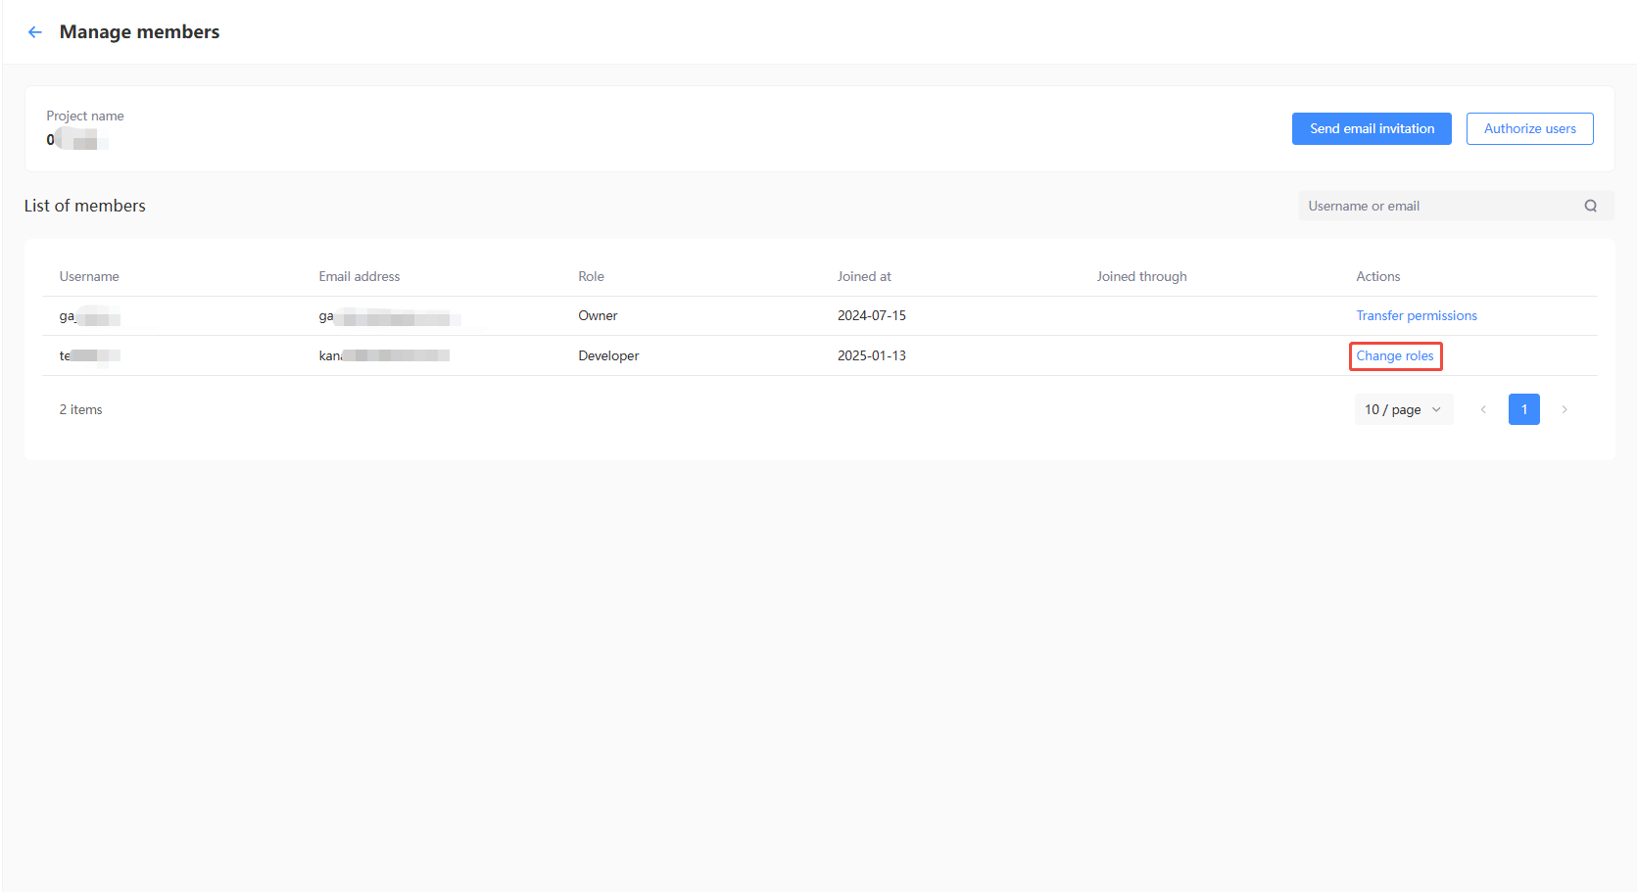The width and height of the screenshot is (1637, 892).
Task: Click the back arrow beside Manage members
Action: (35, 31)
